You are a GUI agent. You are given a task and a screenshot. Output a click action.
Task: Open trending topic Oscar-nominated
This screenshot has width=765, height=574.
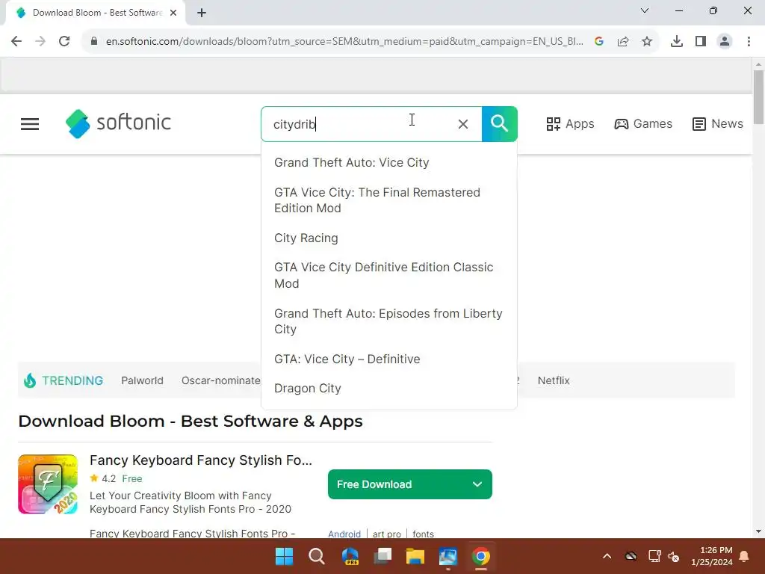click(x=221, y=380)
